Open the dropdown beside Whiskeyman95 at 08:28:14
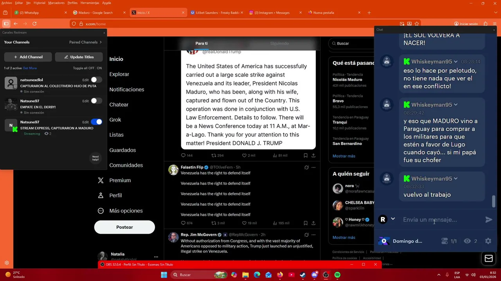The image size is (501, 281). point(456,62)
